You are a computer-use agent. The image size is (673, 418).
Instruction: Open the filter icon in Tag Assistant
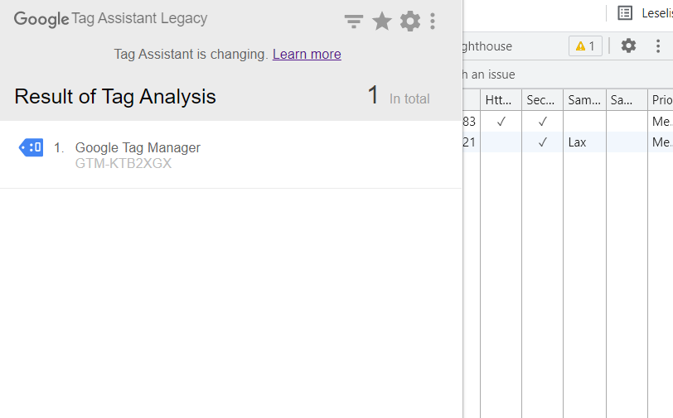[354, 21]
